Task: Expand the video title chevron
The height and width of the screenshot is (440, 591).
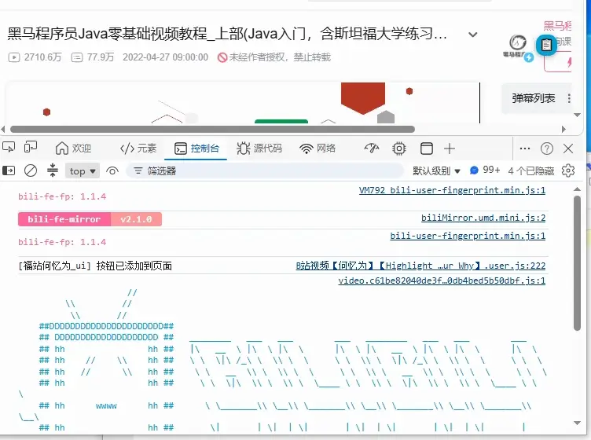Action: (472, 35)
